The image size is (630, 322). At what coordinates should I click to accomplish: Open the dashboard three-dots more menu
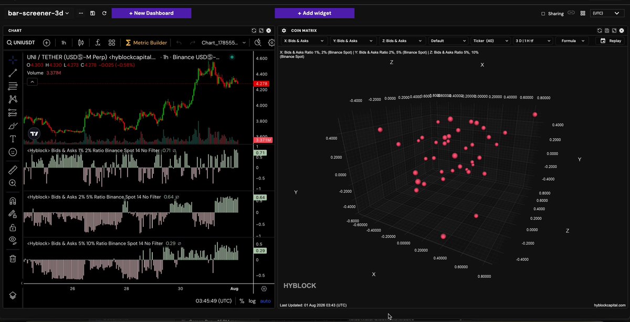80,13
